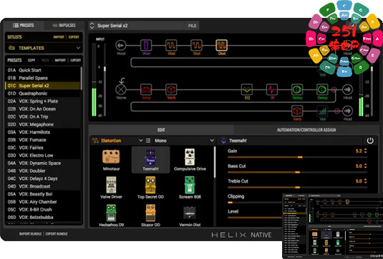Screen dimensions: 383x259
Task: Select the second Delay block near Host output
Action: point(322,90)
